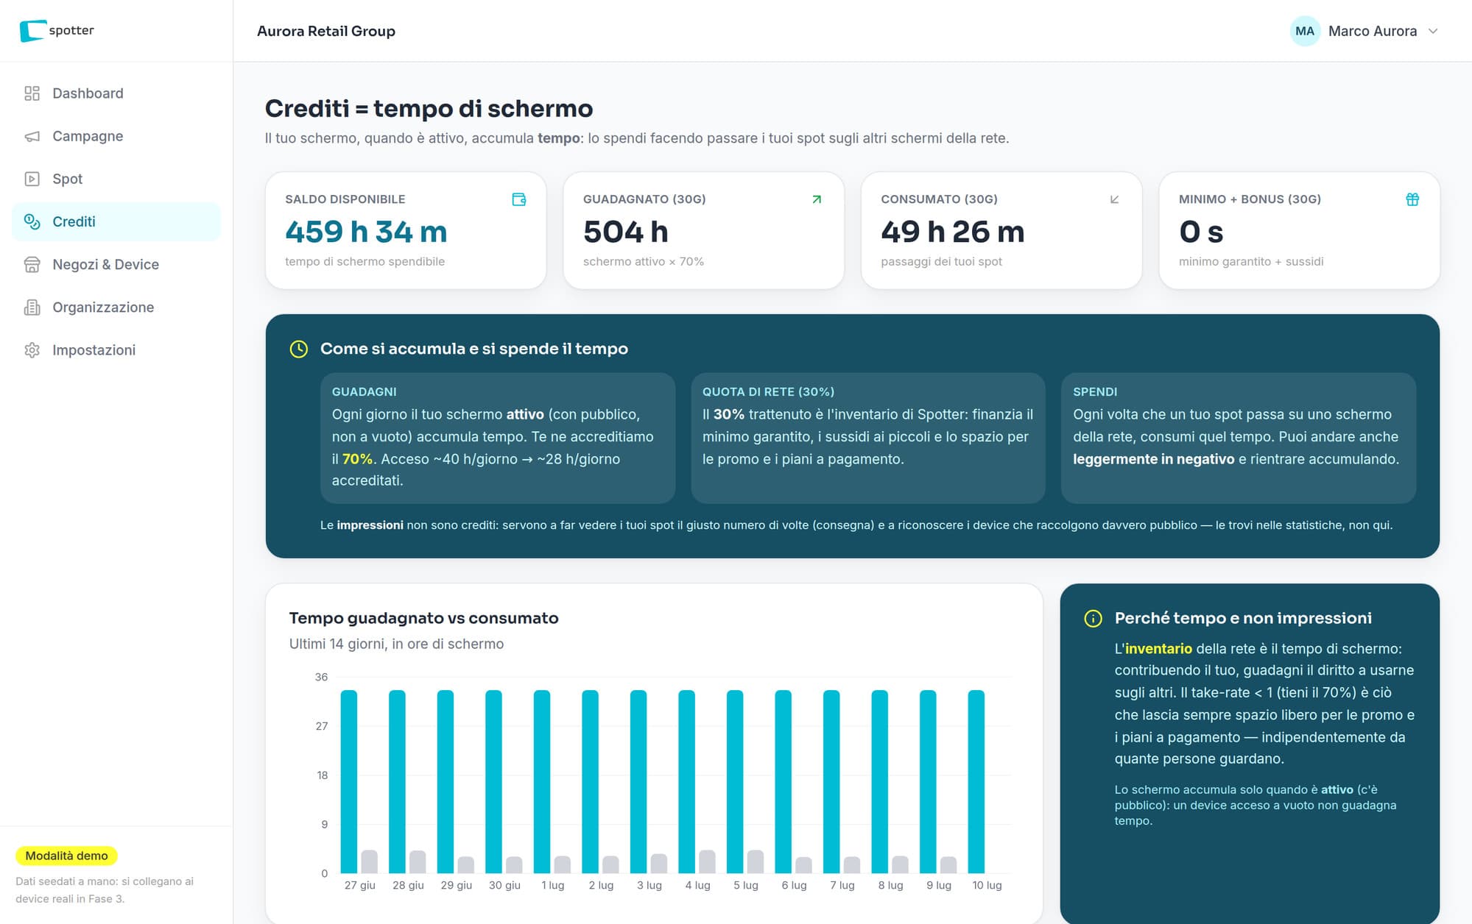
Task: Click Ultimi 14 giorni chart subtitle
Action: [396, 644]
